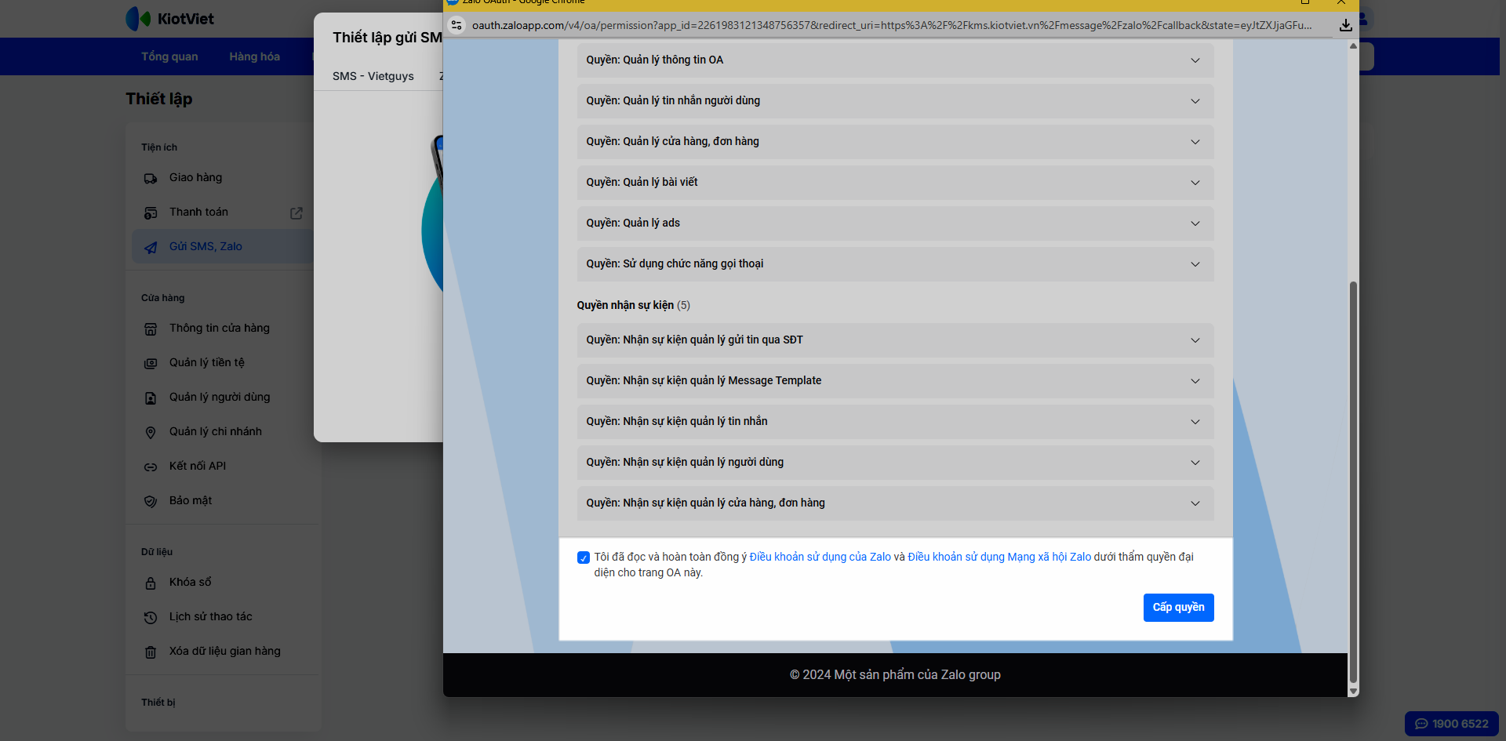Open the Hàng hóa menu in KiotViet

255,56
